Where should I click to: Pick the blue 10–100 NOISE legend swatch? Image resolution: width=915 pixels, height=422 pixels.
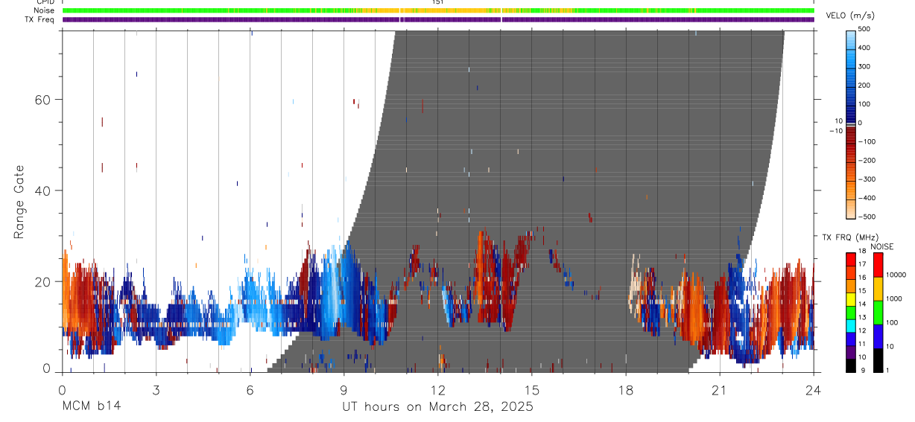tap(878, 336)
